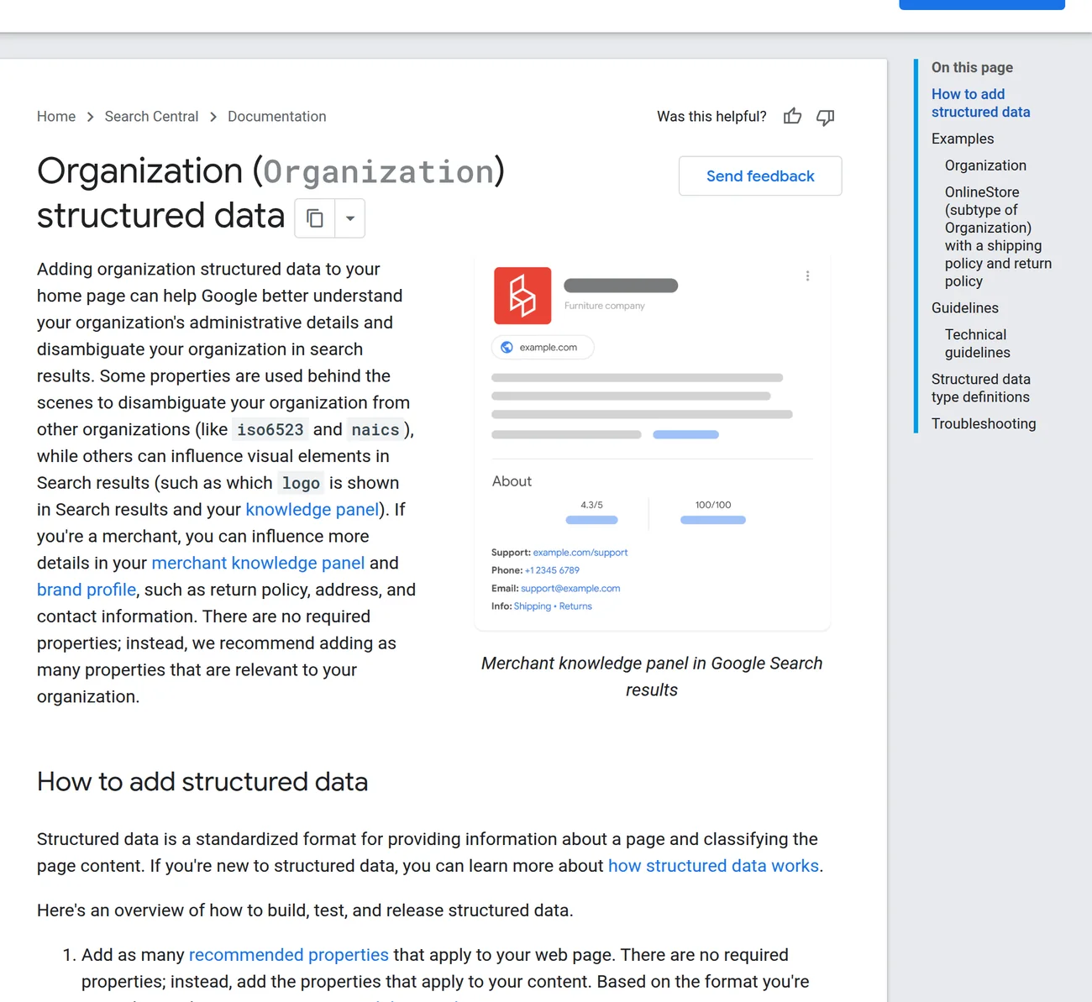Open the how structured data works link
This screenshot has height=1002, width=1092.
(x=713, y=866)
